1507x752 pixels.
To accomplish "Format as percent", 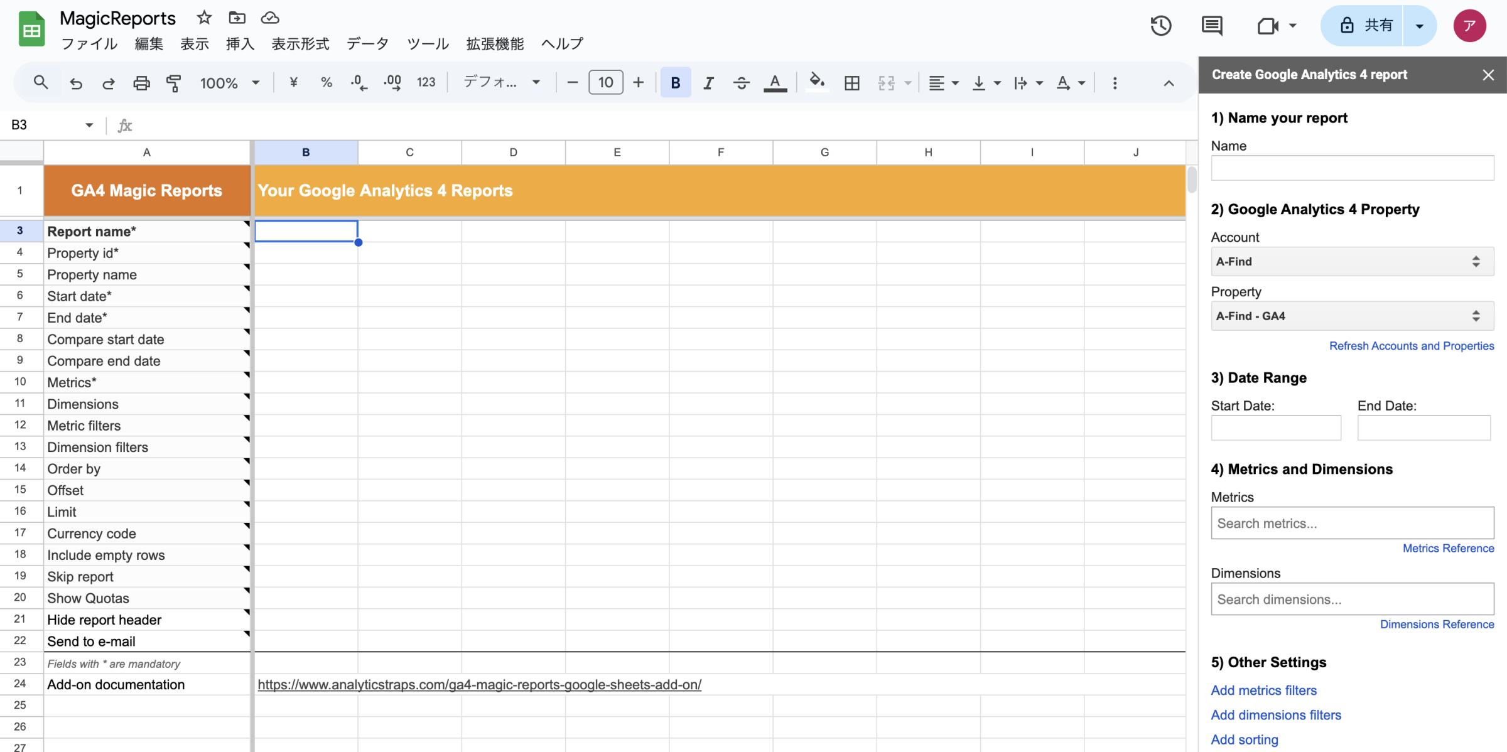I will [x=326, y=82].
